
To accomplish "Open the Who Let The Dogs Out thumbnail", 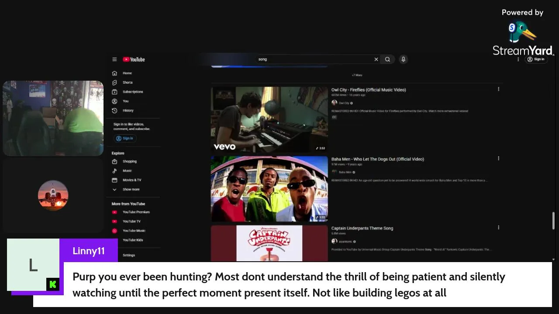I will (x=269, y=189).
